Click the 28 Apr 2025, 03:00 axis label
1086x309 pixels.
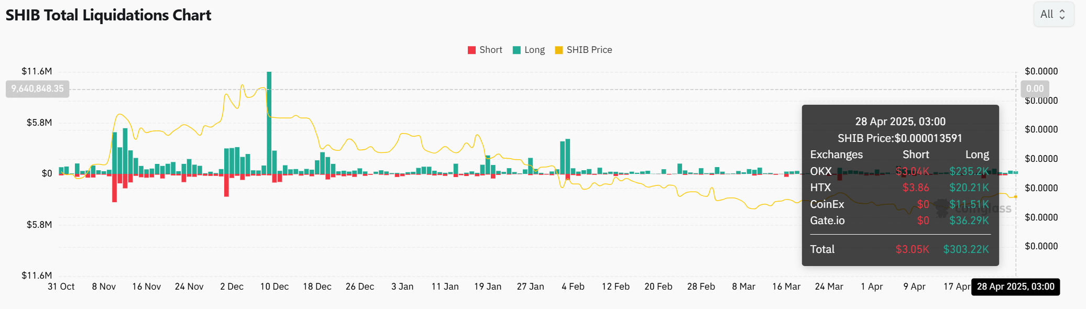(1015, 287)
